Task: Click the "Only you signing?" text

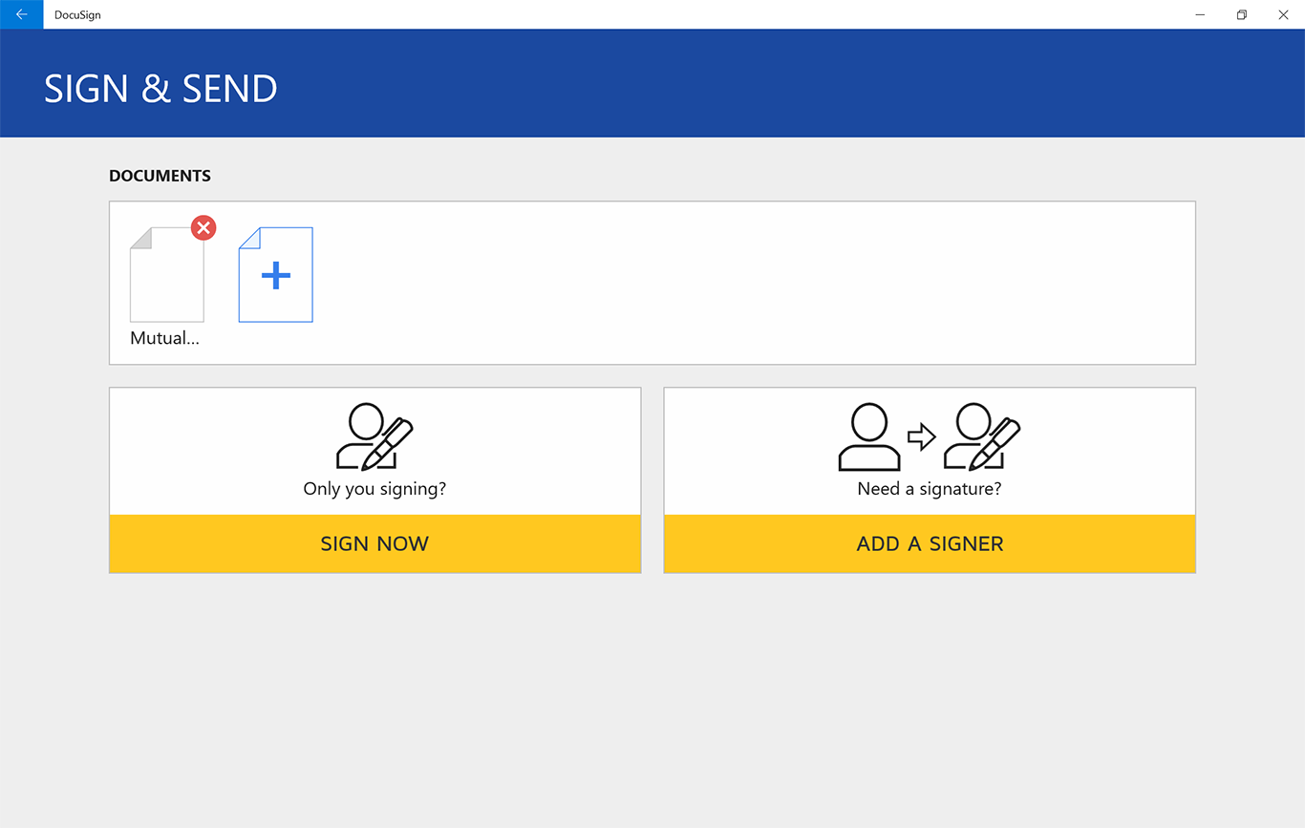Action: point(374,489)
